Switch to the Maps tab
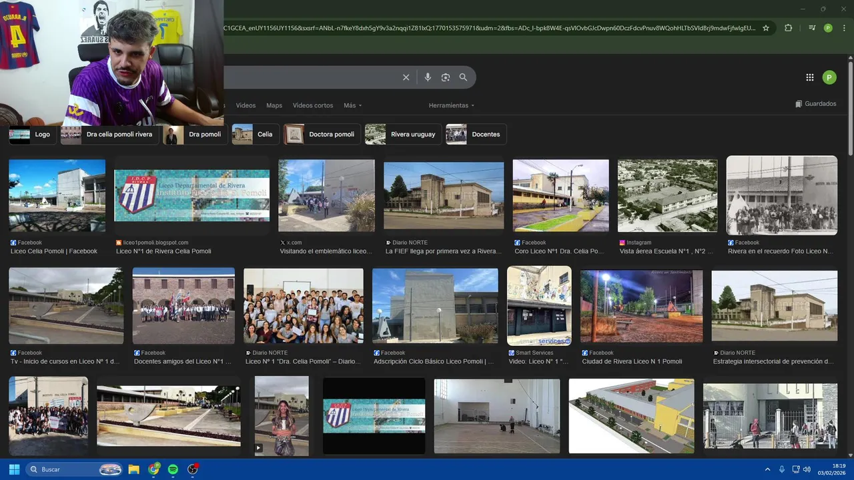The image size is (854, 480). [274, 105]
